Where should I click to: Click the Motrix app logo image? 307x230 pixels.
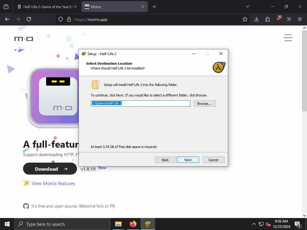pos(53,97)
